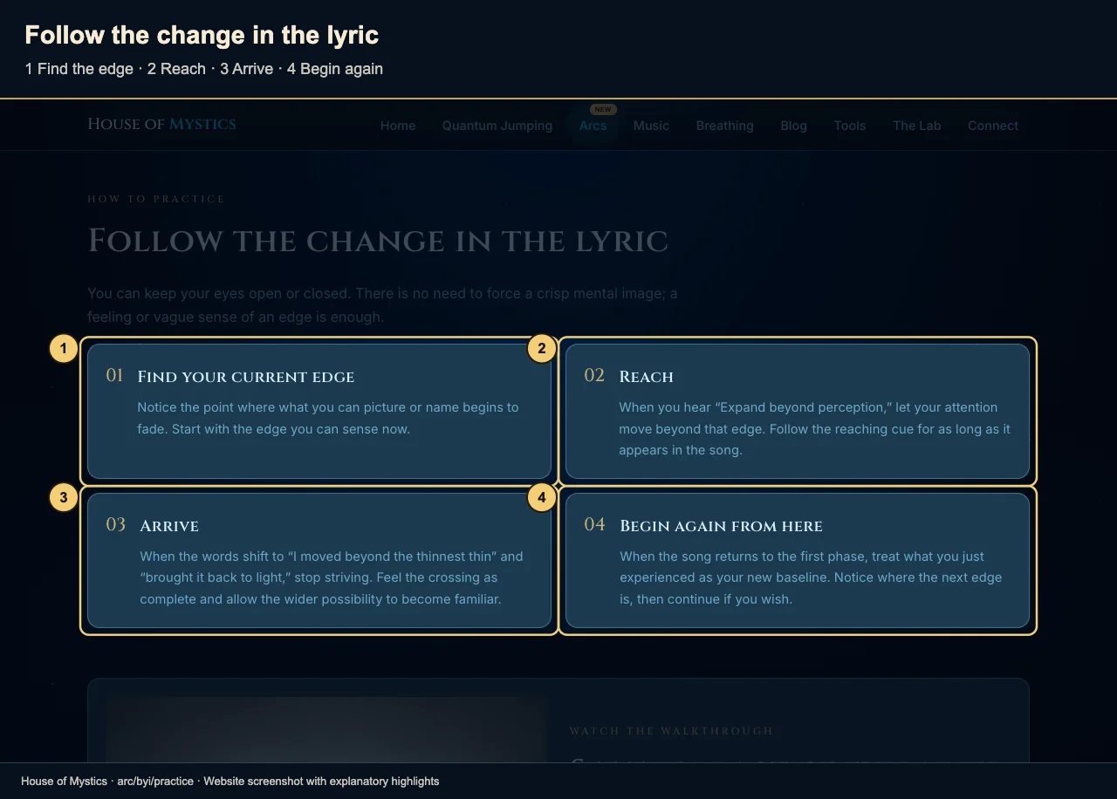Open The Lab navigation item
The height and width of the screenshot is (799, 1117).
tap(916, 126)
